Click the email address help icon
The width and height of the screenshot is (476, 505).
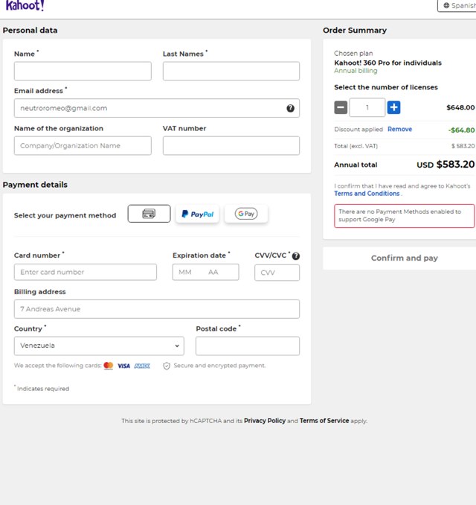click(x=290, y=108)
